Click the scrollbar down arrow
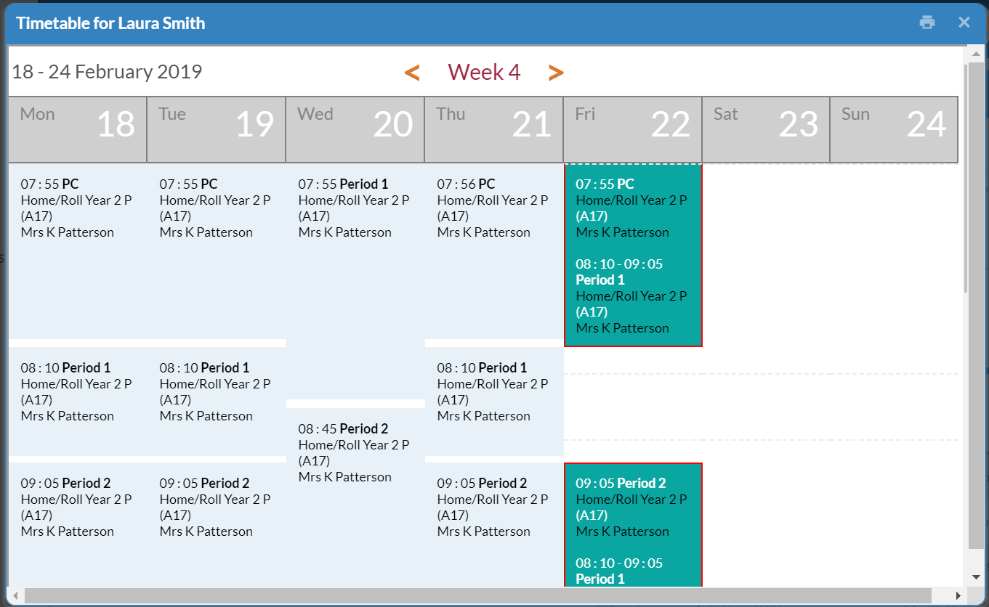 (x=975, y=577)
